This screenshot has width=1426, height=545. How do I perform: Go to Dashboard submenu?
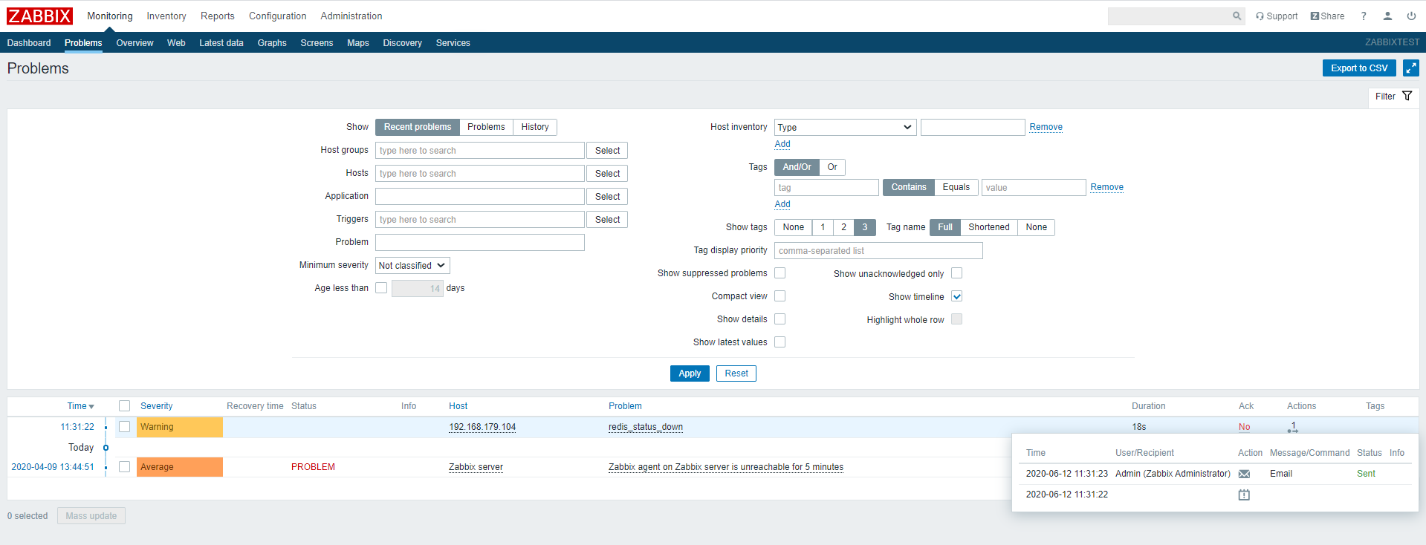(29, 43)
